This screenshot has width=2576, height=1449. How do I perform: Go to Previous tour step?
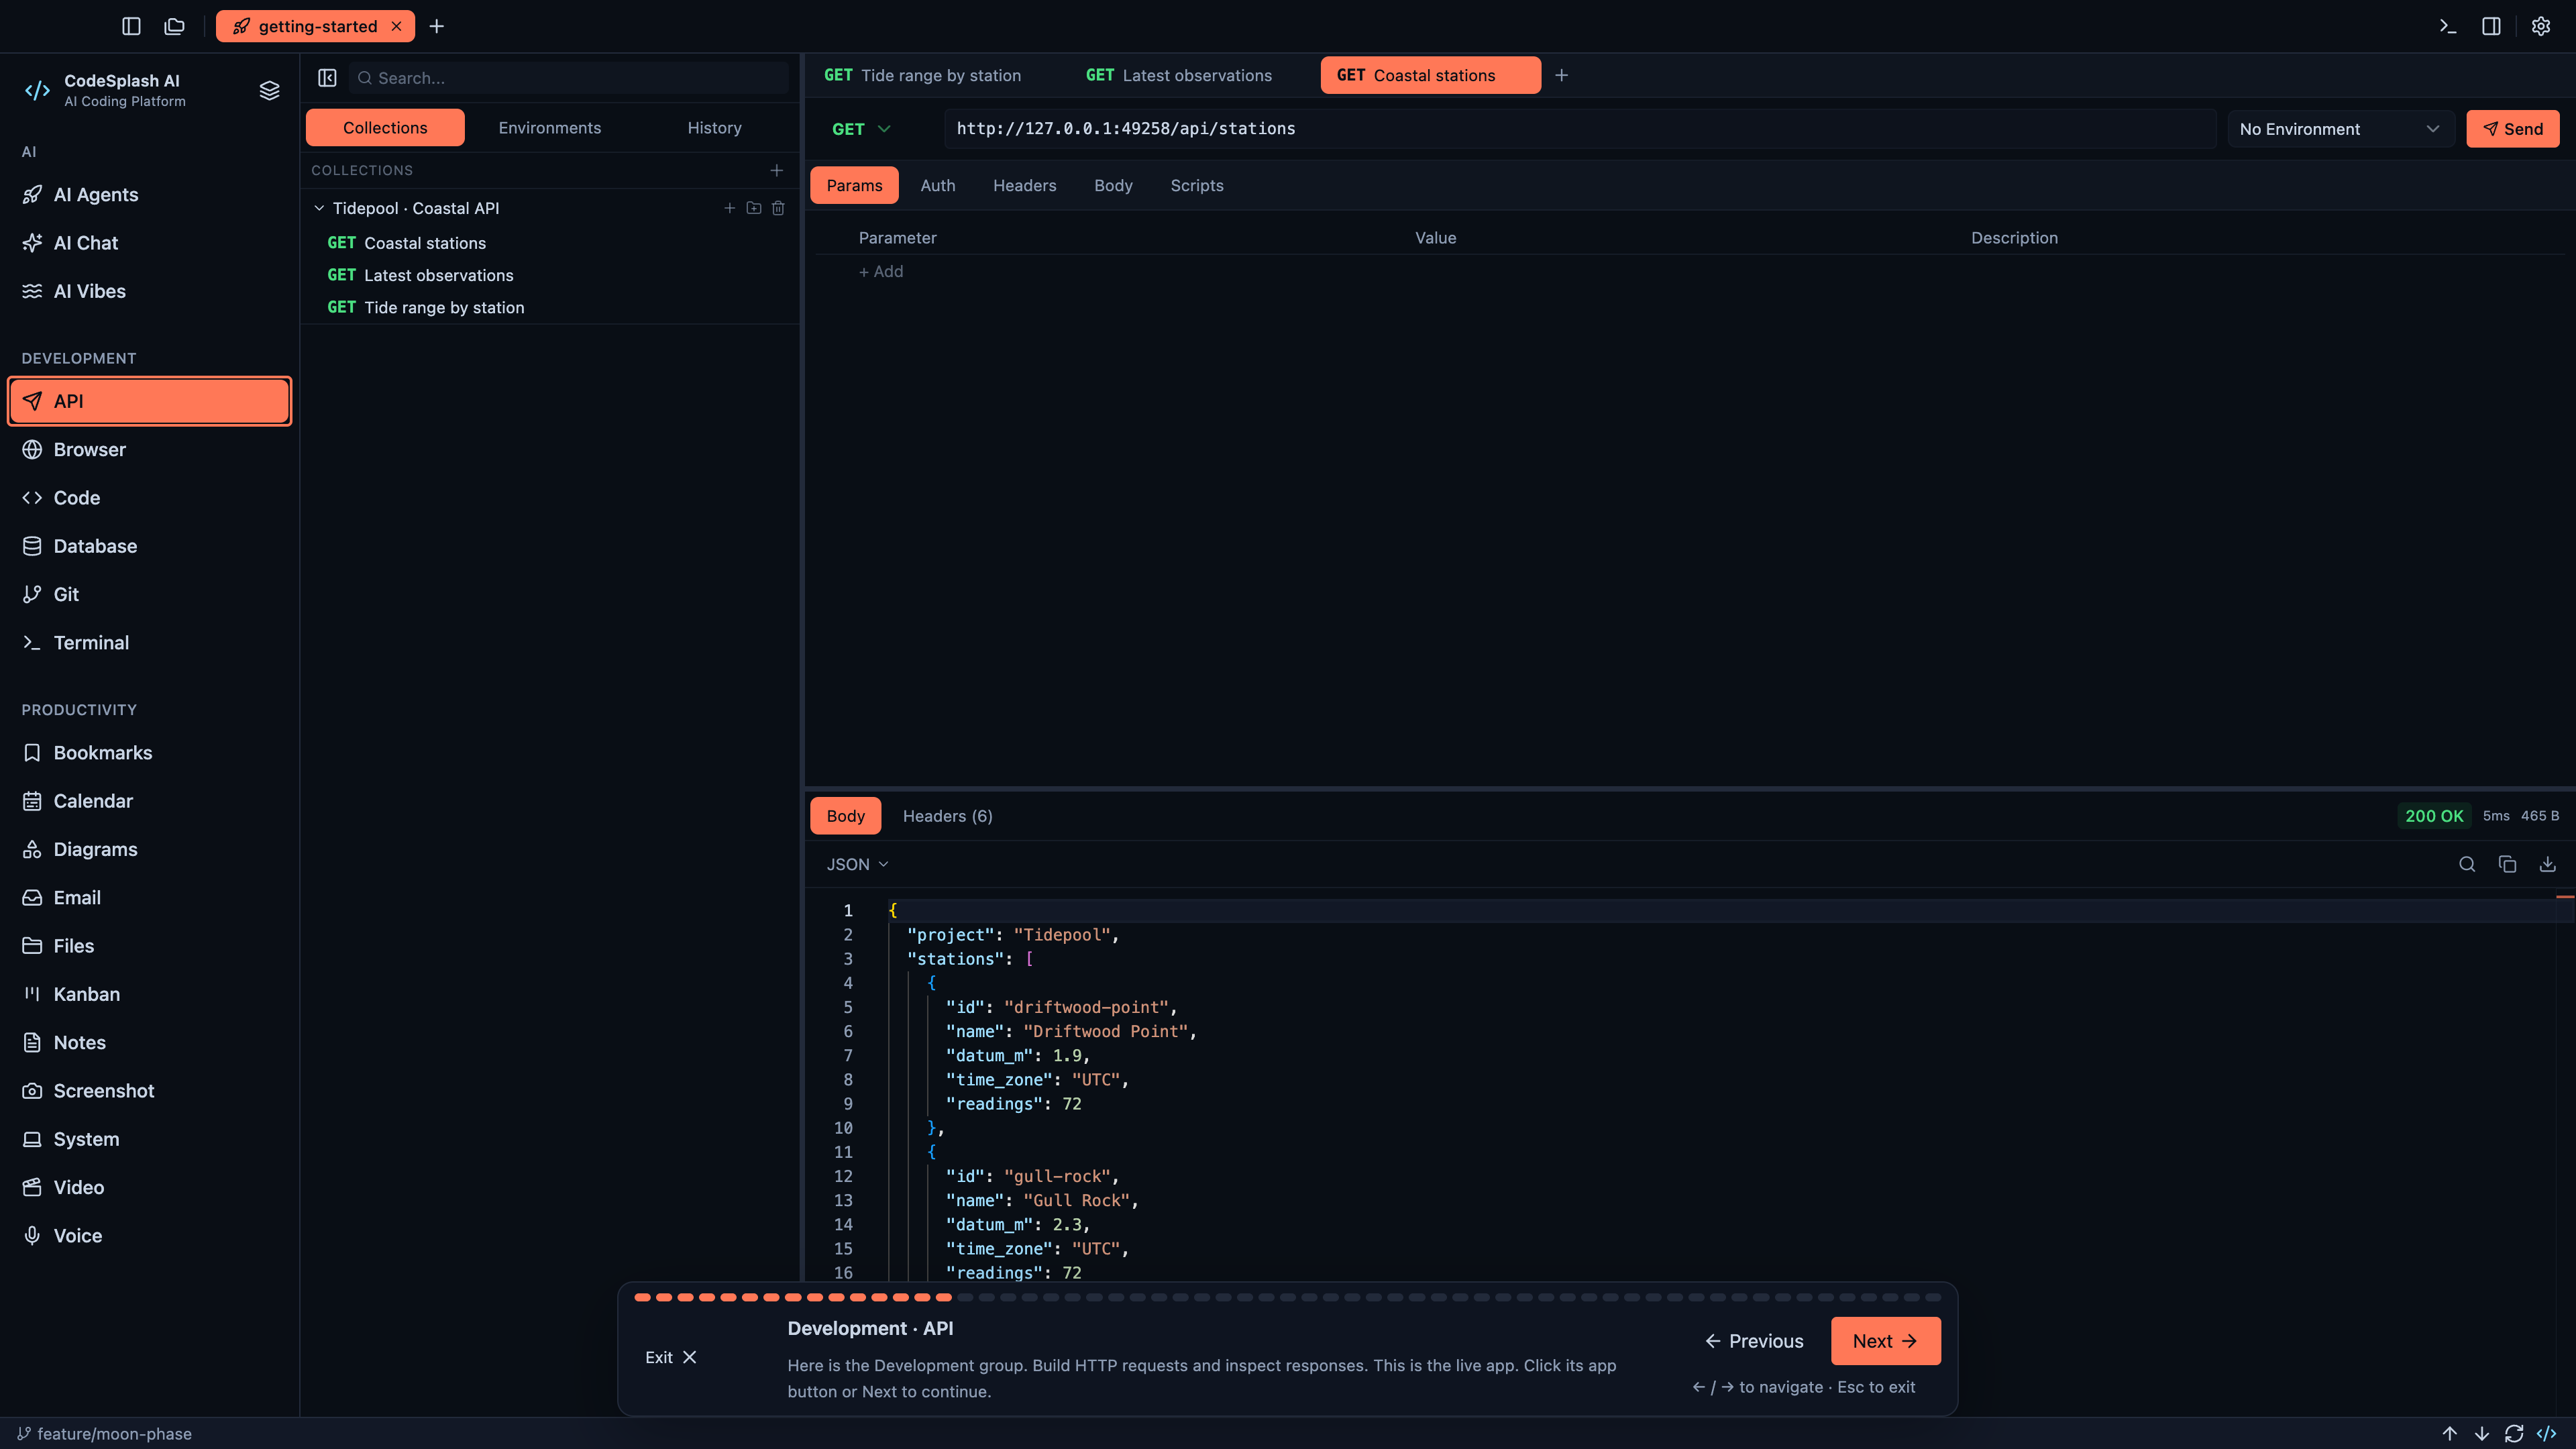[x=1754, y=1341]
